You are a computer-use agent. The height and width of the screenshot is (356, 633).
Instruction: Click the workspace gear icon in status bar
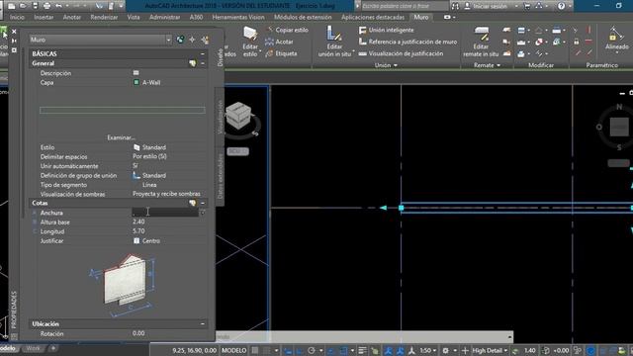point(446,350)
